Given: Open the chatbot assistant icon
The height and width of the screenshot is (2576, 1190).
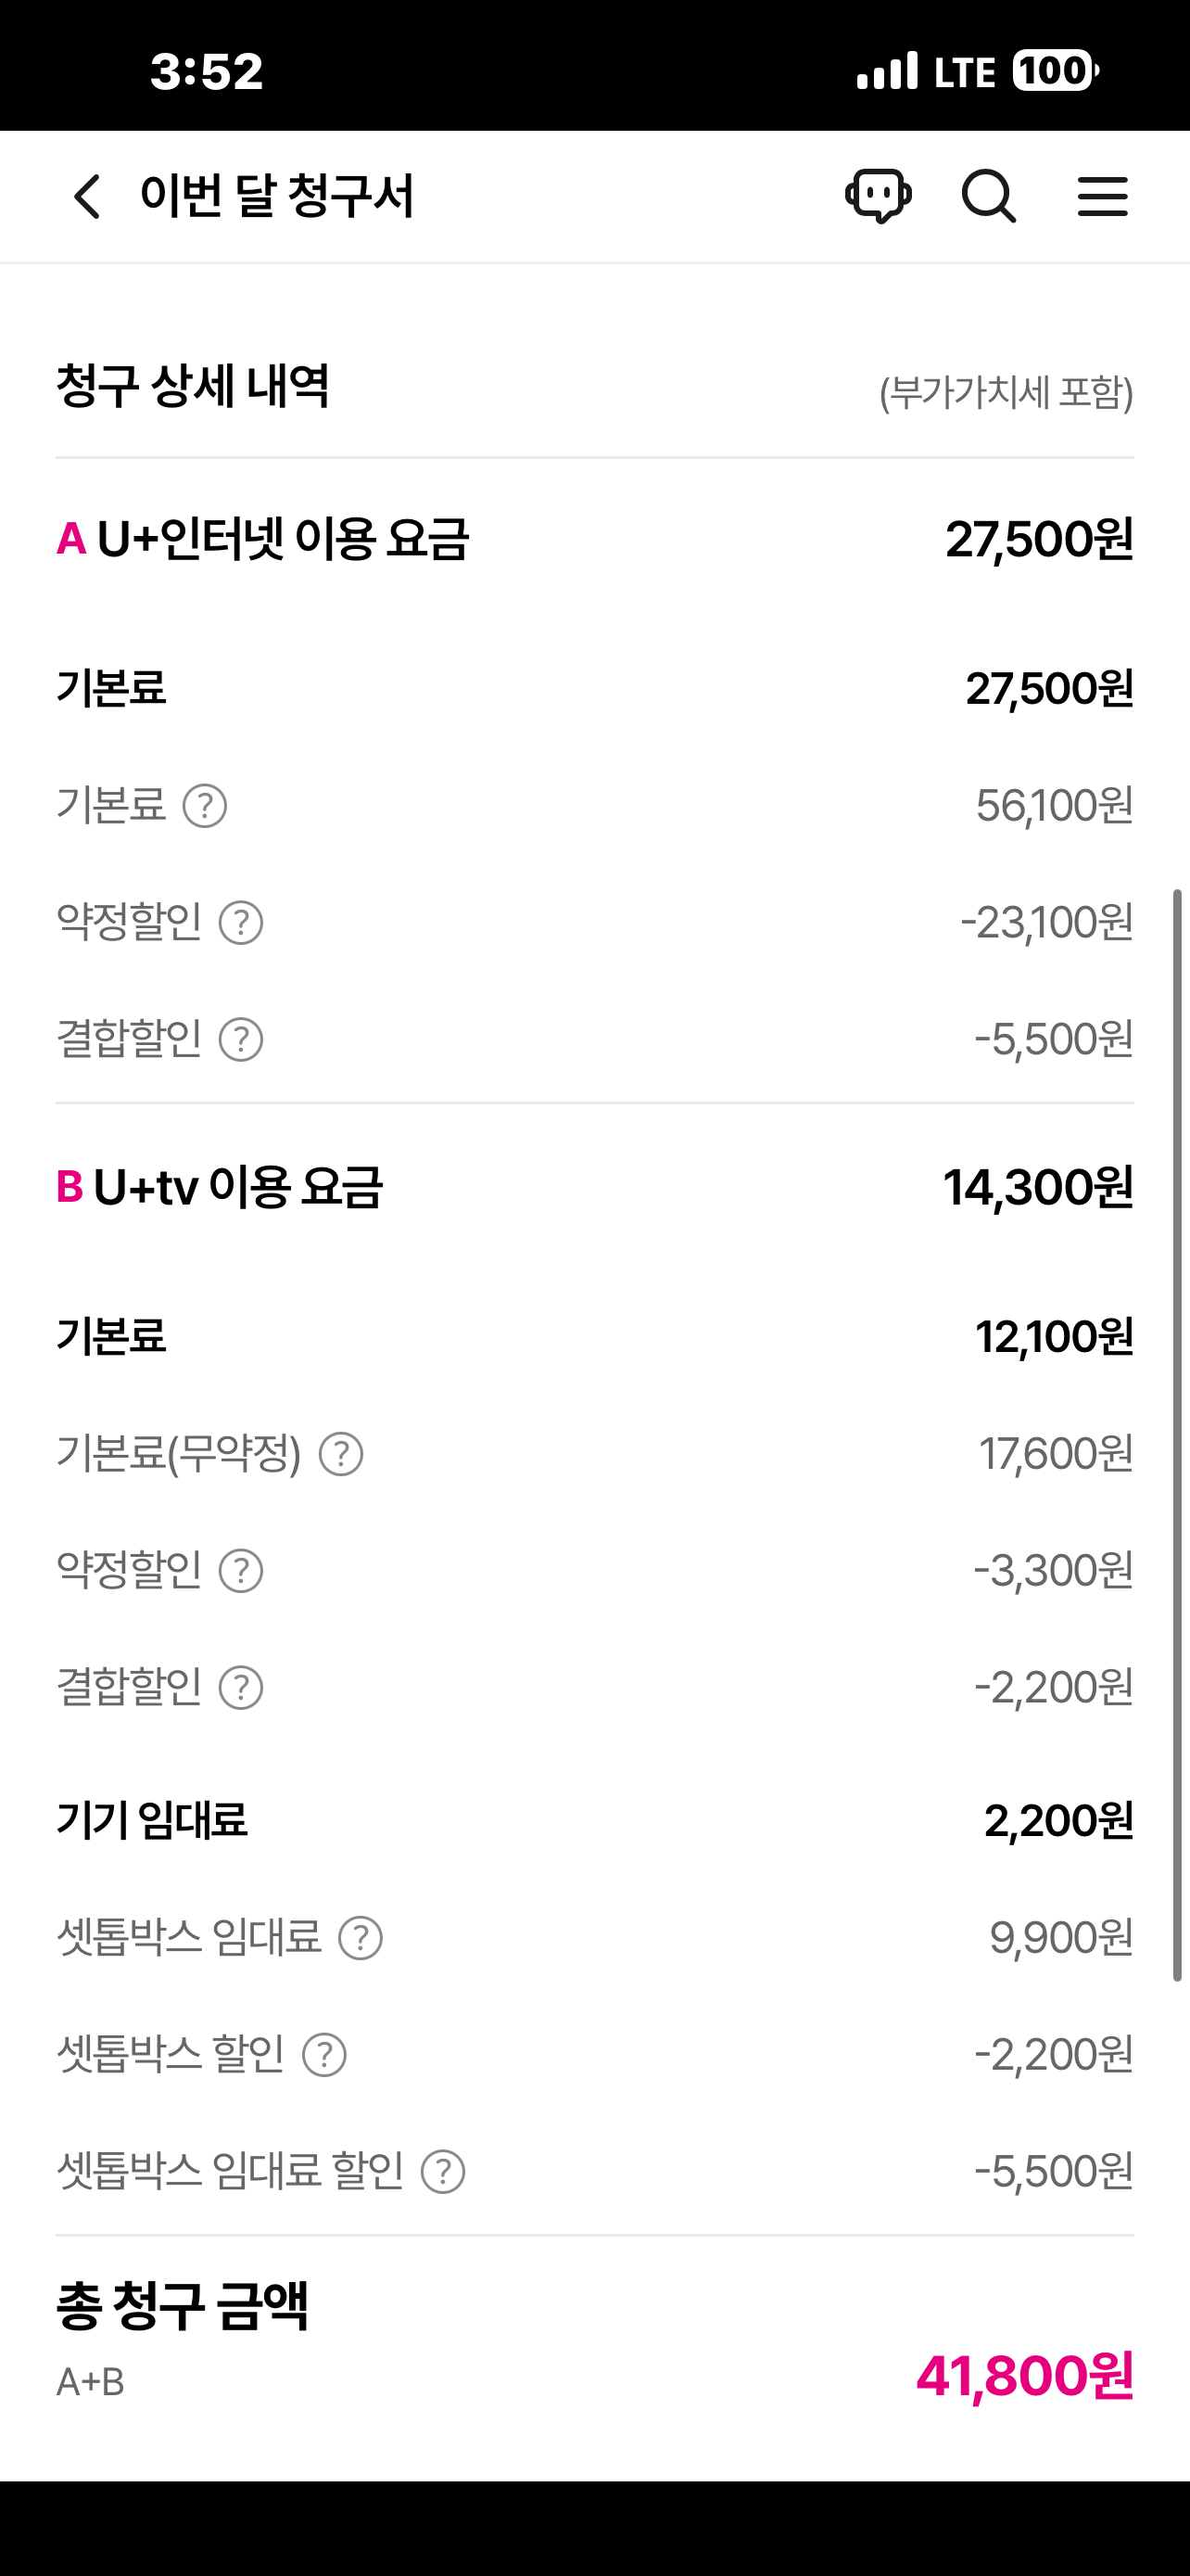Looking at the screenshot, I should coord(879,195).
